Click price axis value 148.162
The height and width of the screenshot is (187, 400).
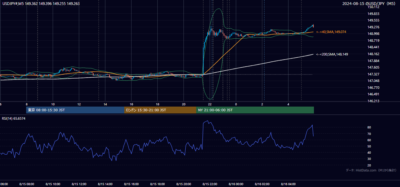click(x=374, y=54)
